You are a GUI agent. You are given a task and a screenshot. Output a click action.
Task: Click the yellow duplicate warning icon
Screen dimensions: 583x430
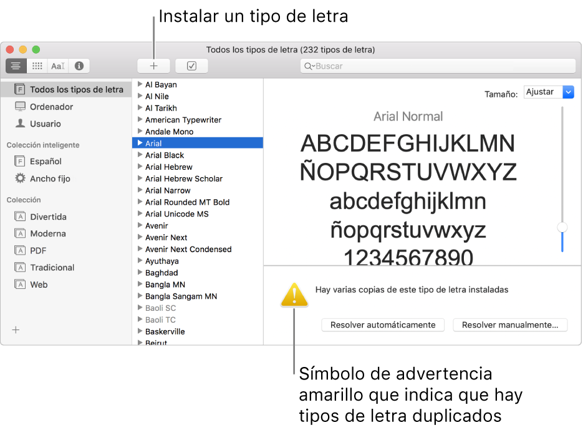coord(294,295)
